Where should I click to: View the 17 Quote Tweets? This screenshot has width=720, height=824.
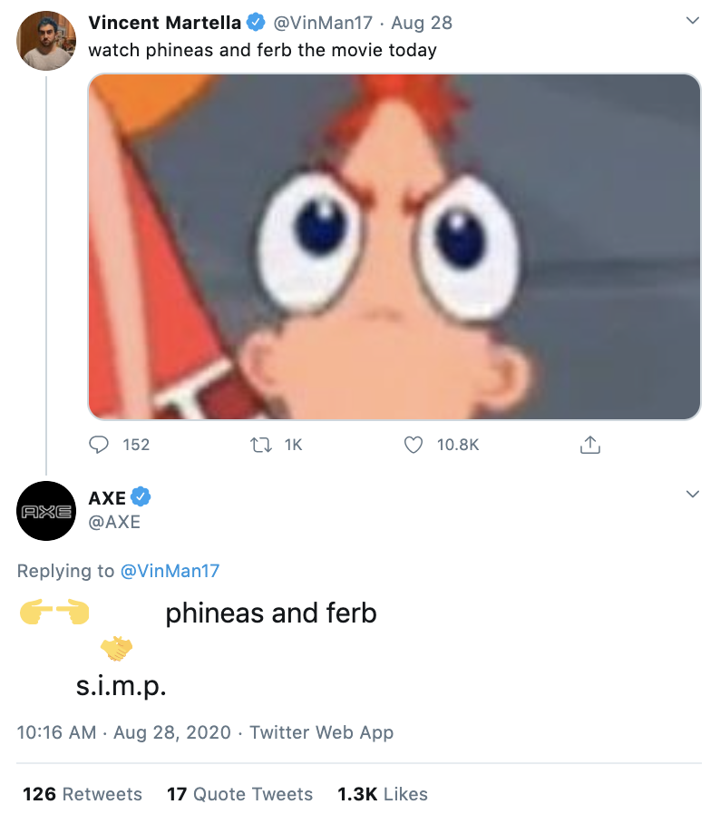(239, 794)
